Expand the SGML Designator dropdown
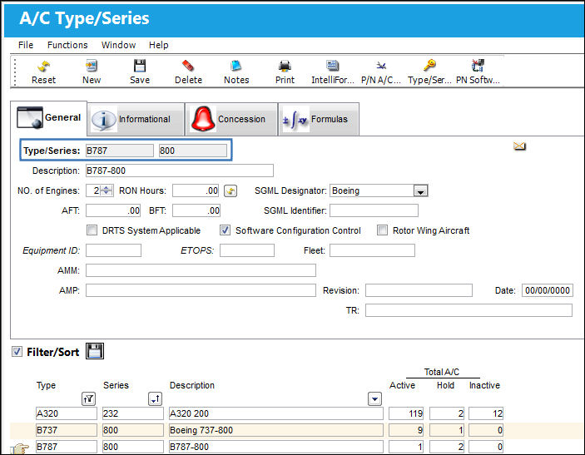Viewport: 585px width, 455px height. 420,191
